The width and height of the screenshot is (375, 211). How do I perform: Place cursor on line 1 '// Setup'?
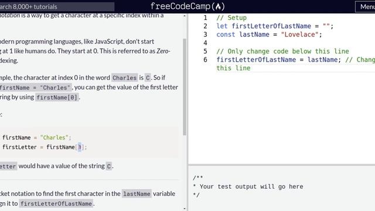231,18
